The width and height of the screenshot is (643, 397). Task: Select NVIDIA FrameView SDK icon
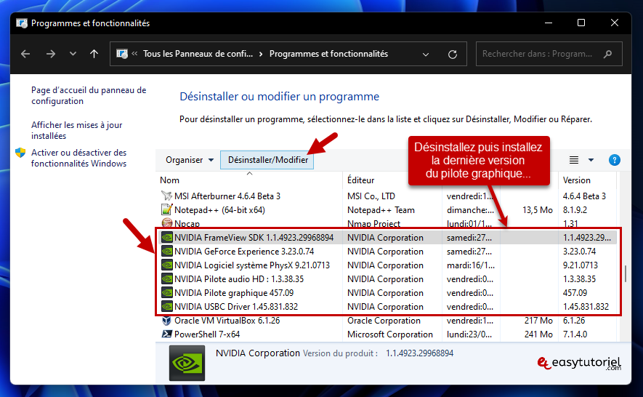click(166, 237)
